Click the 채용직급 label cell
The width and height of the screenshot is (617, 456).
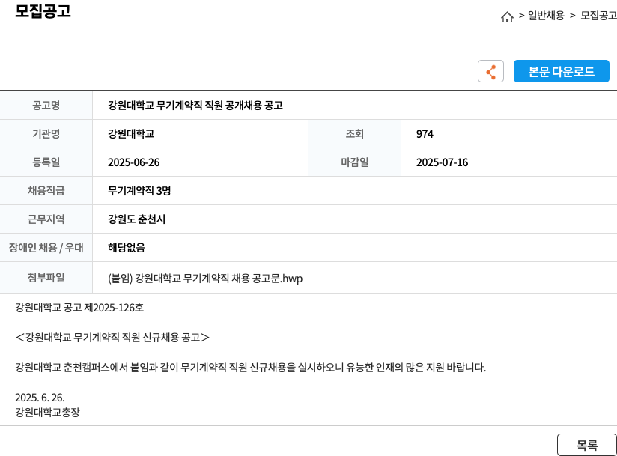click(46, 190)
